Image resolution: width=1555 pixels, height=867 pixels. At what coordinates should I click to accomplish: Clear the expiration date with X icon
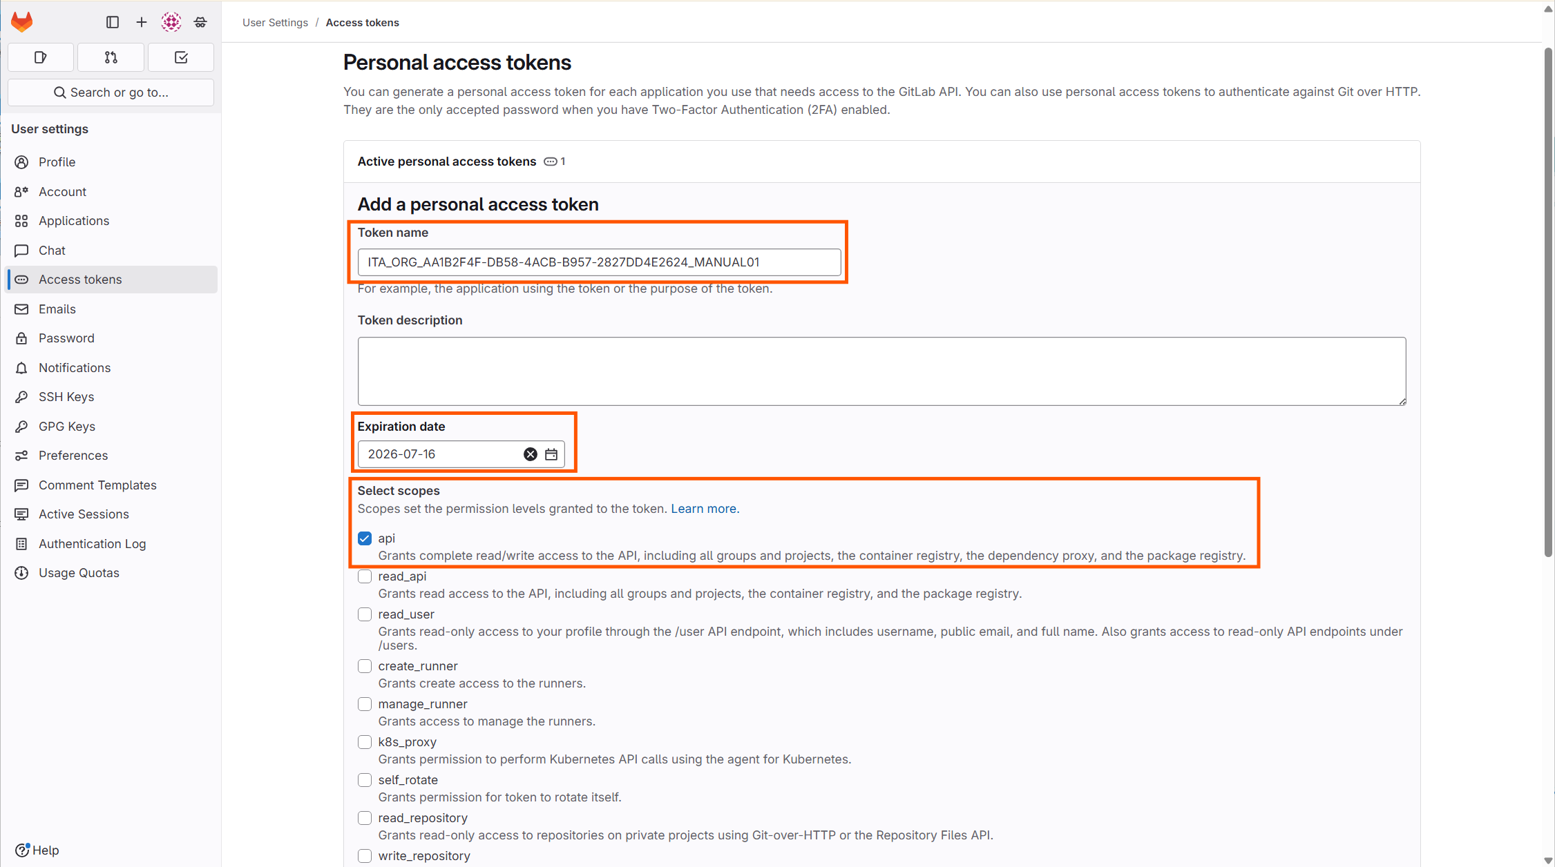tap(530, 454)
